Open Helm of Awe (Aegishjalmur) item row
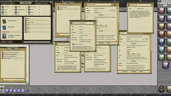Screen dimensions: 171x96 13,56
